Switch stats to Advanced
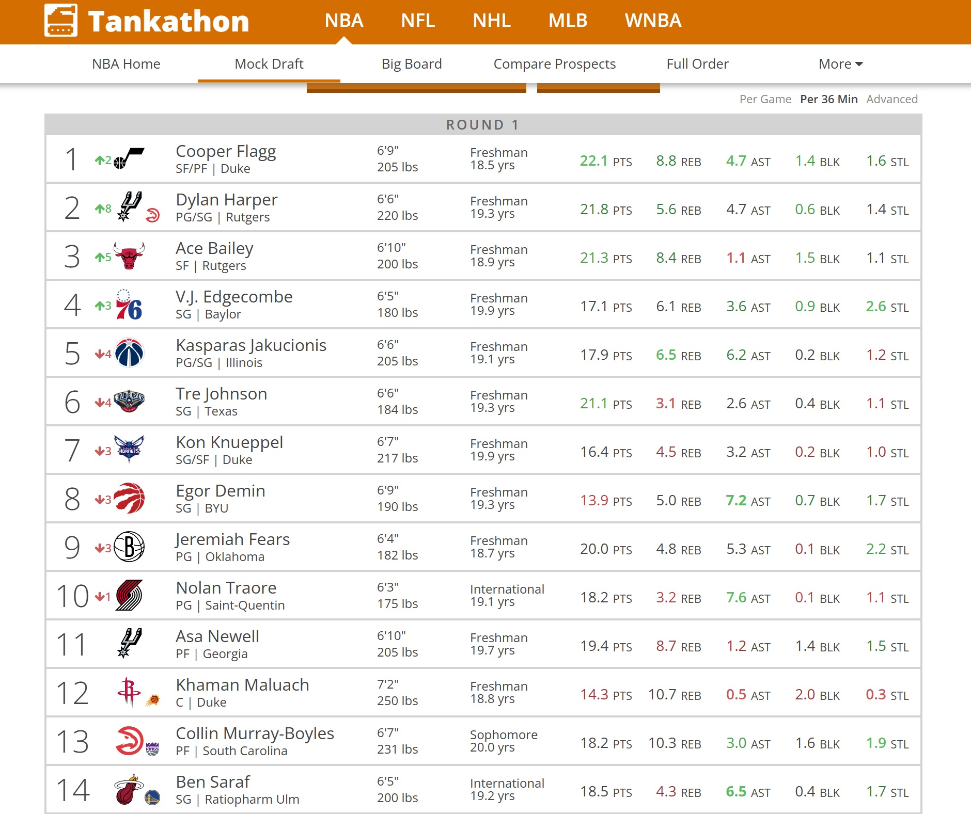Image resolution: width=971 pixels, height=814 pixels. 892,99
